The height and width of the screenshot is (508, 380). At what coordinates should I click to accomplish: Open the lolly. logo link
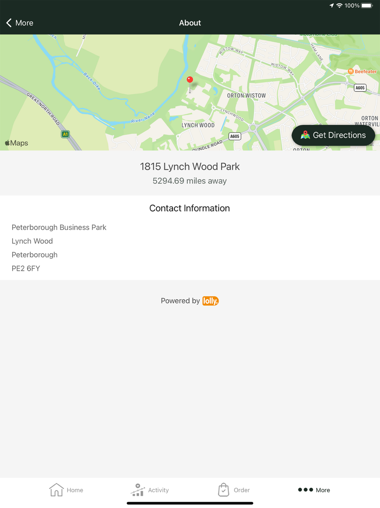(211, 301)
